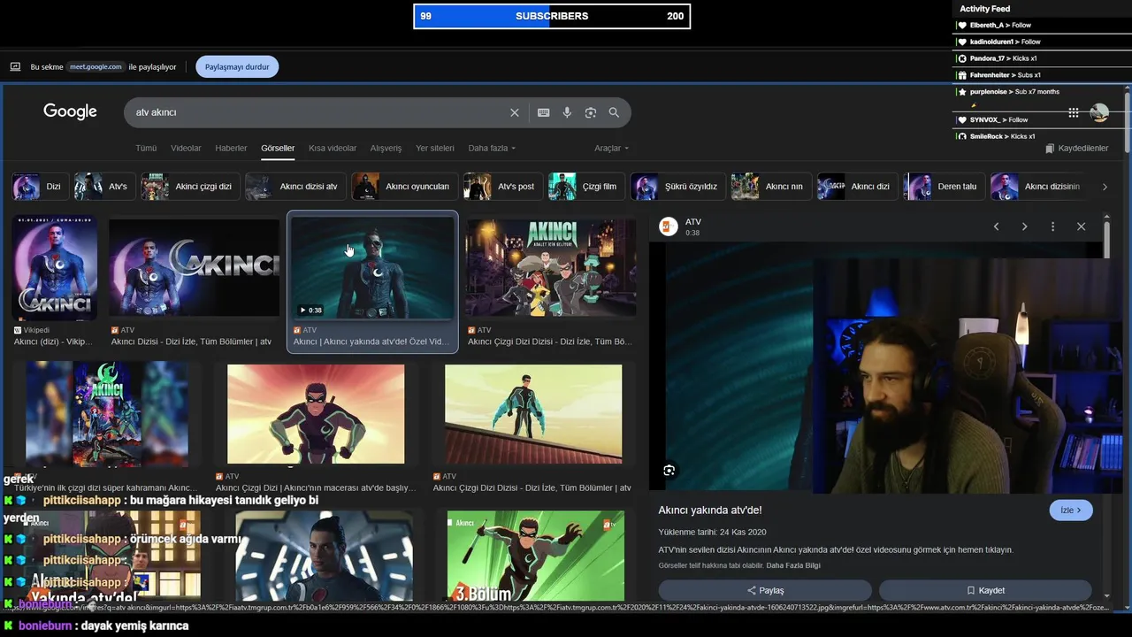
Task: Click the Google account avatar
Action: [x=1099, y=112]
